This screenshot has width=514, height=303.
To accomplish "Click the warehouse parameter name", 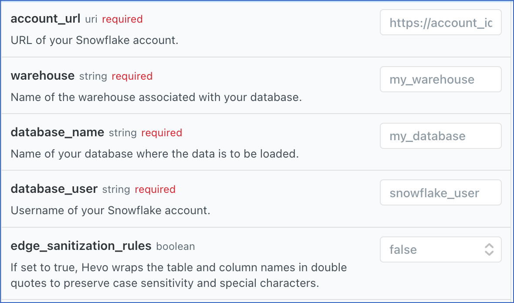I will [43, 76].
